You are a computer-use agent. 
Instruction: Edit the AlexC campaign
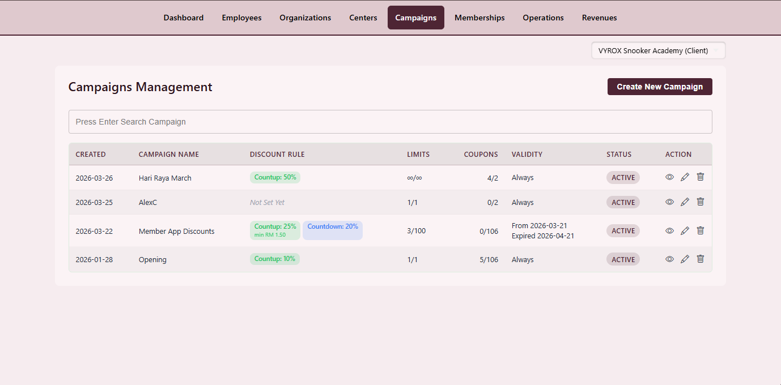685,202
